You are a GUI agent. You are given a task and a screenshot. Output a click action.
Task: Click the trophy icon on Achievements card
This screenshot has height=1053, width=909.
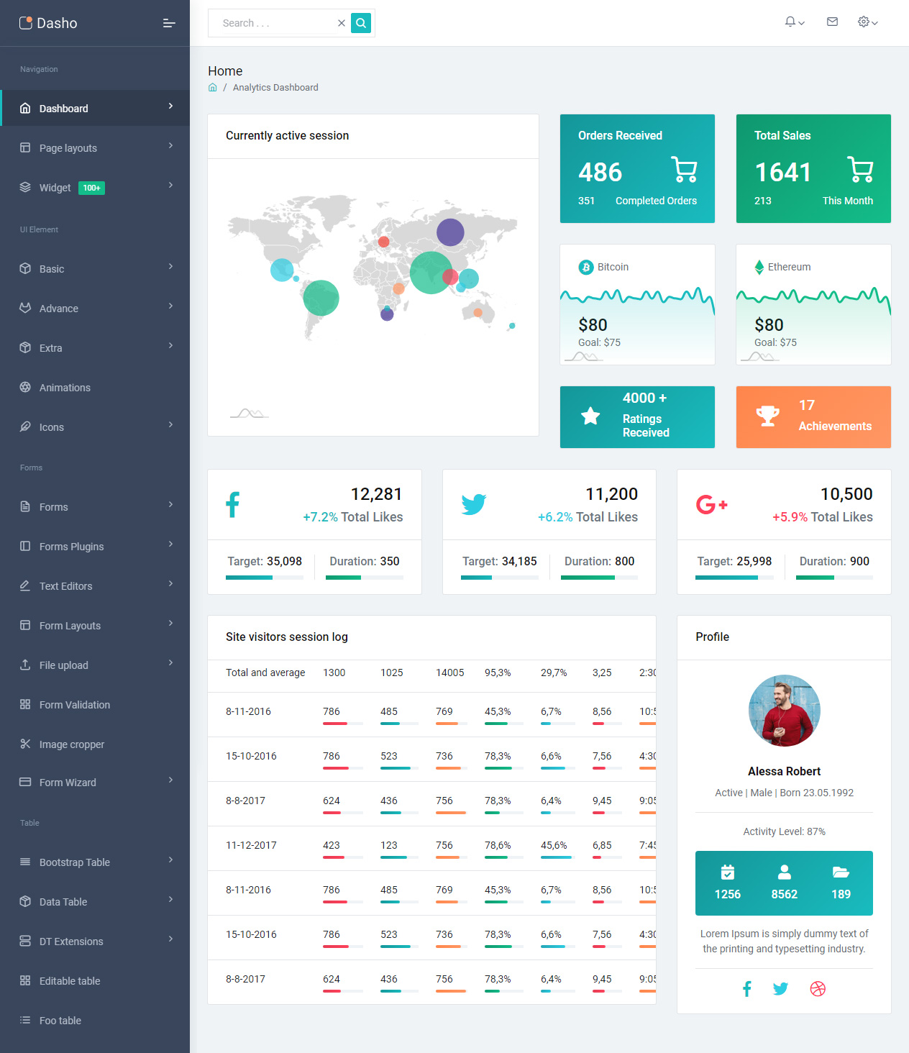coord(768,416)
